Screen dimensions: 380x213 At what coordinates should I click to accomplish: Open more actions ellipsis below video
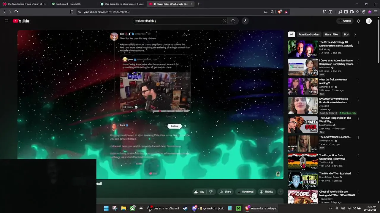tap(280, 192)
